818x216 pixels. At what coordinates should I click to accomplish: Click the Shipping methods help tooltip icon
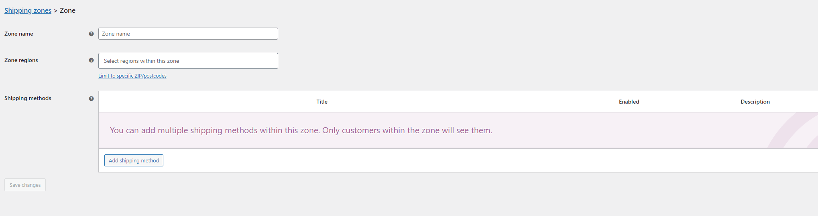(x=91, y=98)
